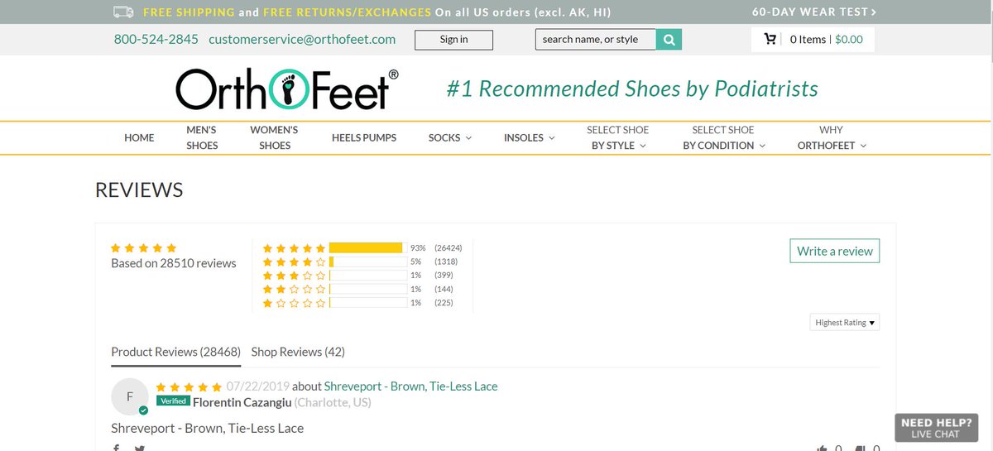Click the review title Shreveport - Brown, Tie-Less Lace

208,428
